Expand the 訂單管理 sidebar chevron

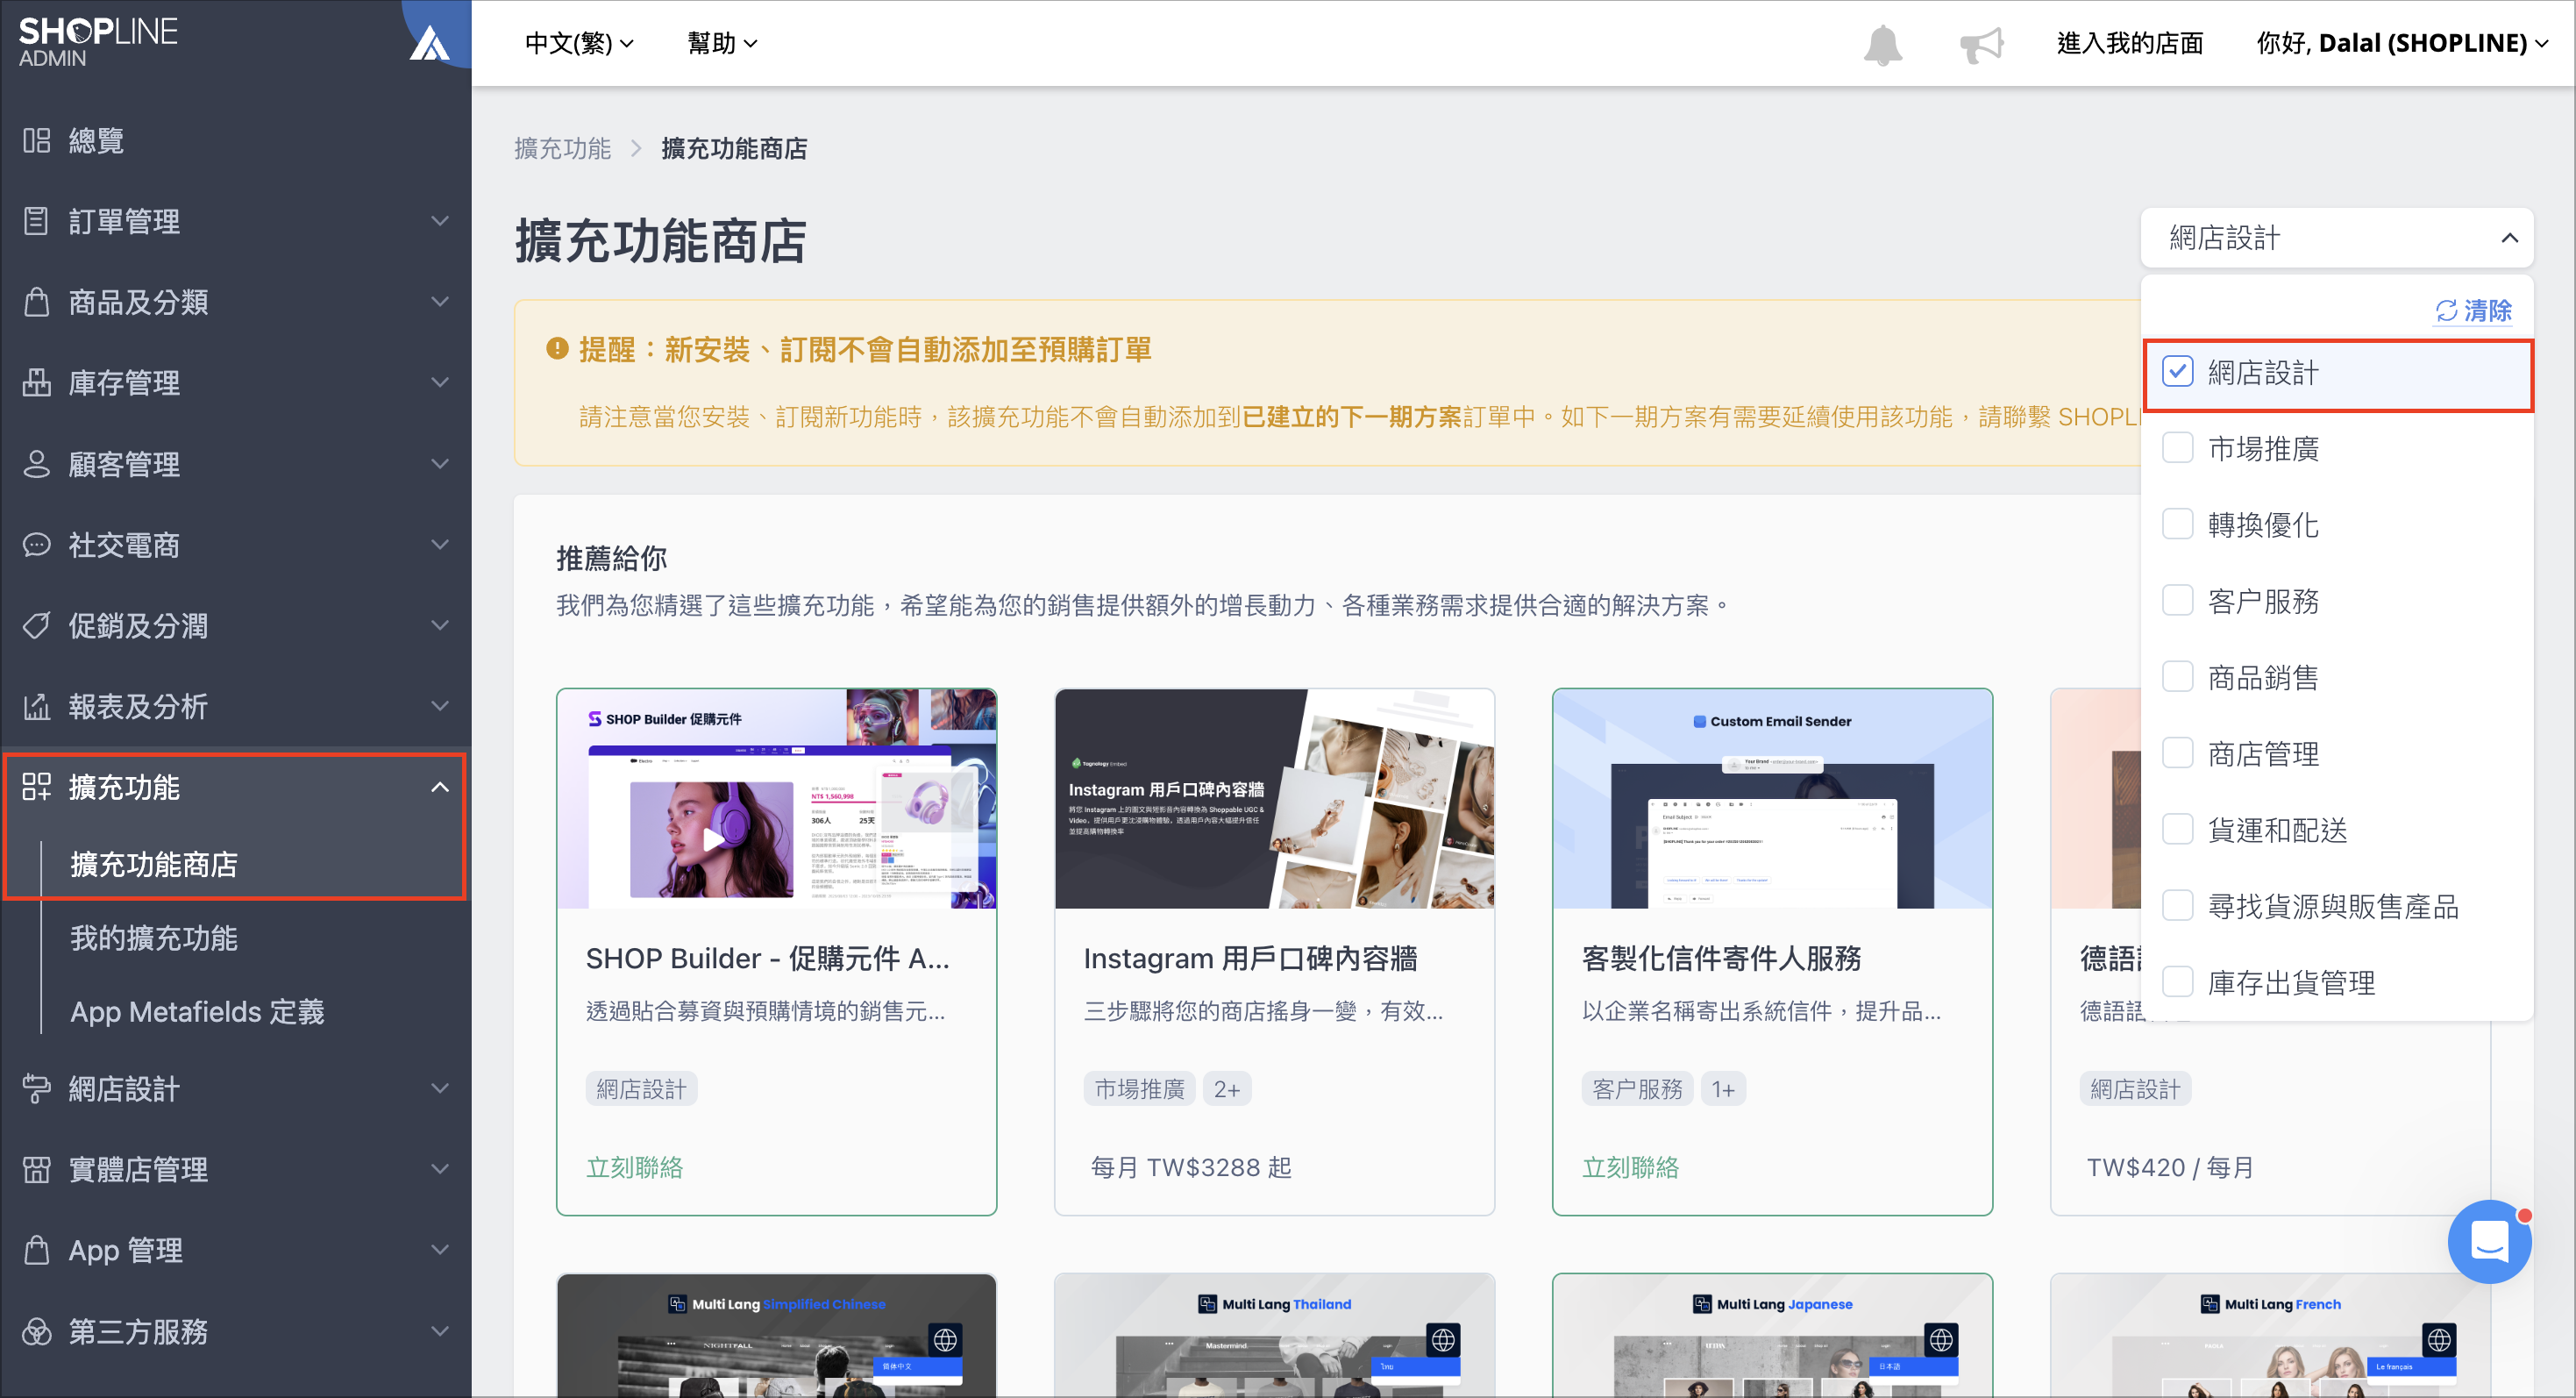pyautogui.click(x=440, y=220)
